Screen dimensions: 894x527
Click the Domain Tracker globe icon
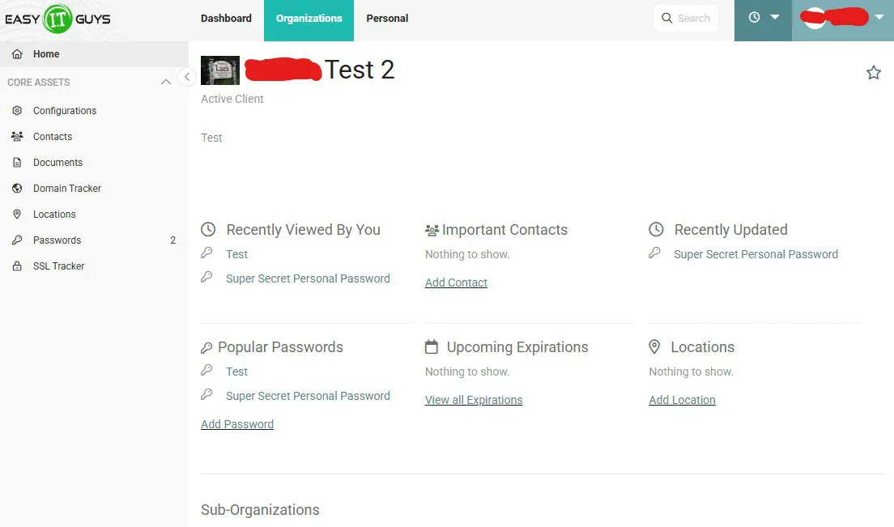pos(17,189)
